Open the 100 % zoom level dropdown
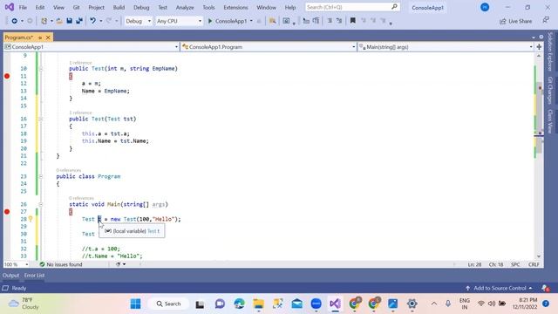This screenshot has height=314, width=558. [16, 264]
